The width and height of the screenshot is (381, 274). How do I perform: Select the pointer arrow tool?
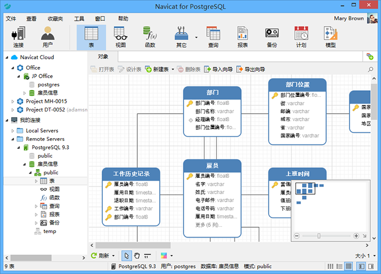127,256
